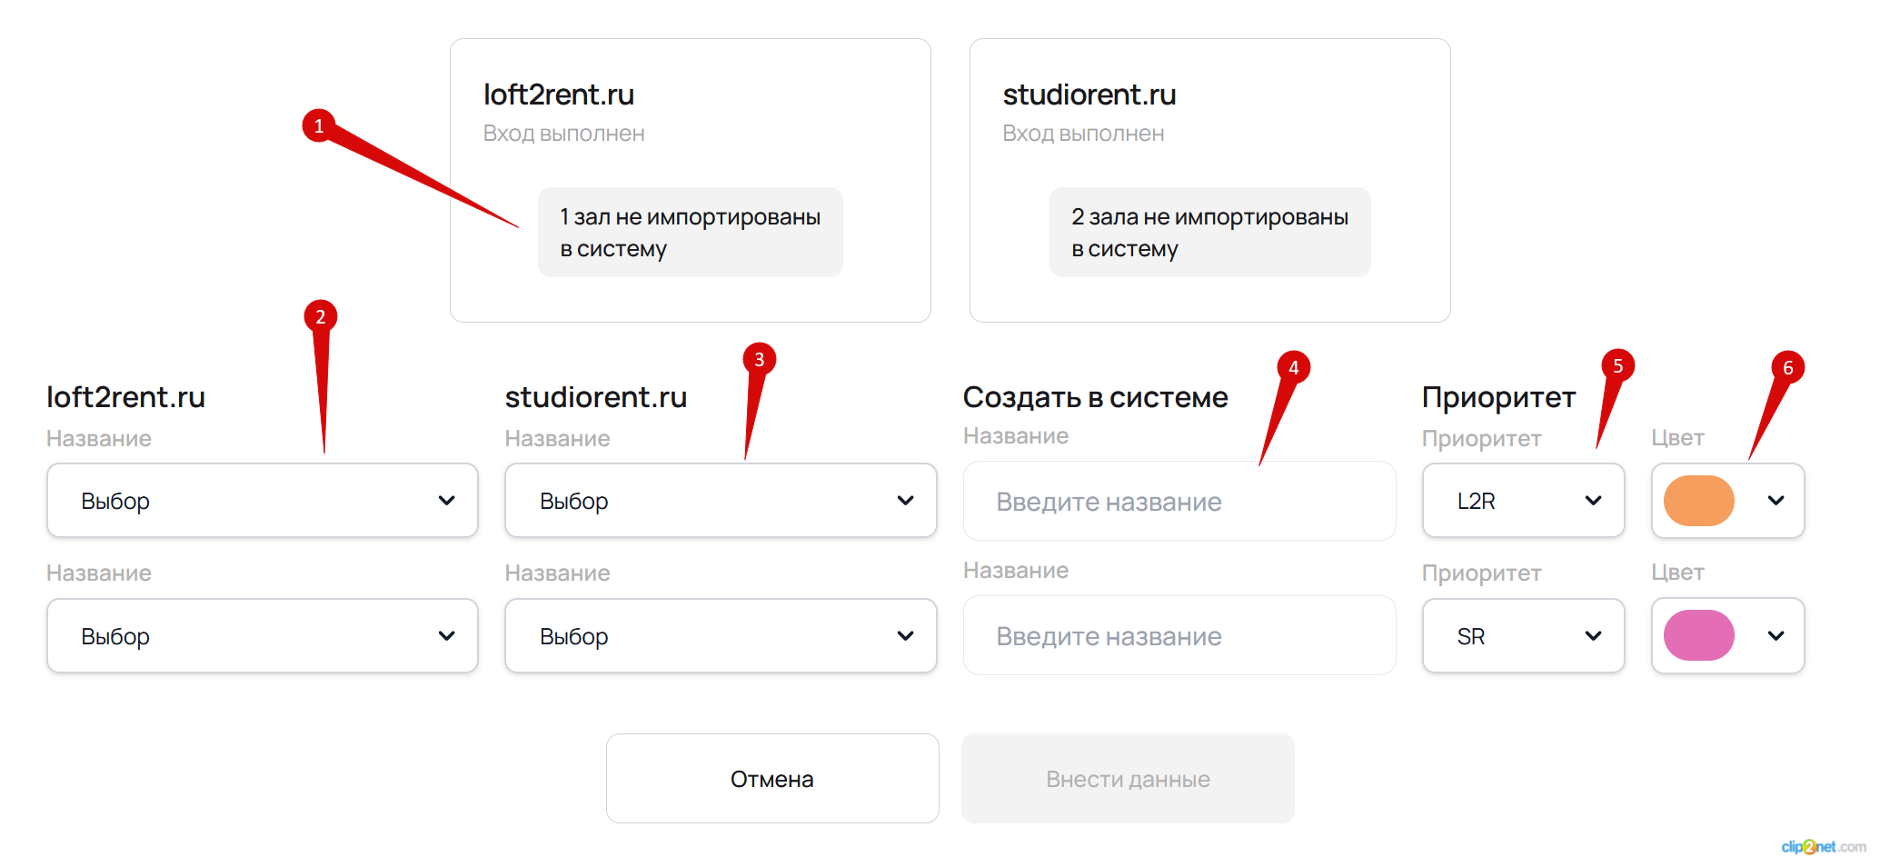Select the loft2rent.ru account card
This screenshot has width=1880, height=857.
tap(691, 180)
